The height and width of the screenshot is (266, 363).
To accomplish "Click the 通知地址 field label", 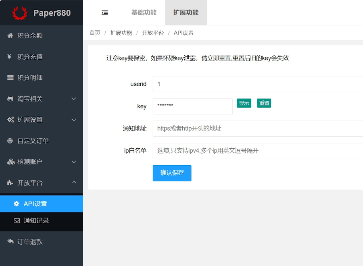I will 135,129.
